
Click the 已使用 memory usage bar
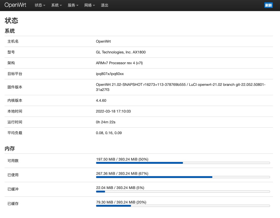pyautogui.click(x=183, y=177)
